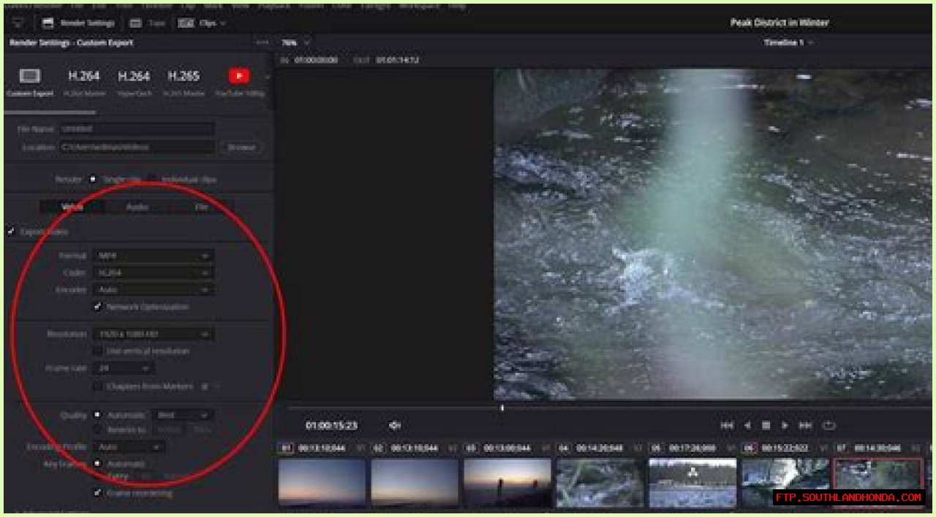Mute audio with the speaker icon
The width and height of the screenshot is (936, 517).
(x=395, y=425)
